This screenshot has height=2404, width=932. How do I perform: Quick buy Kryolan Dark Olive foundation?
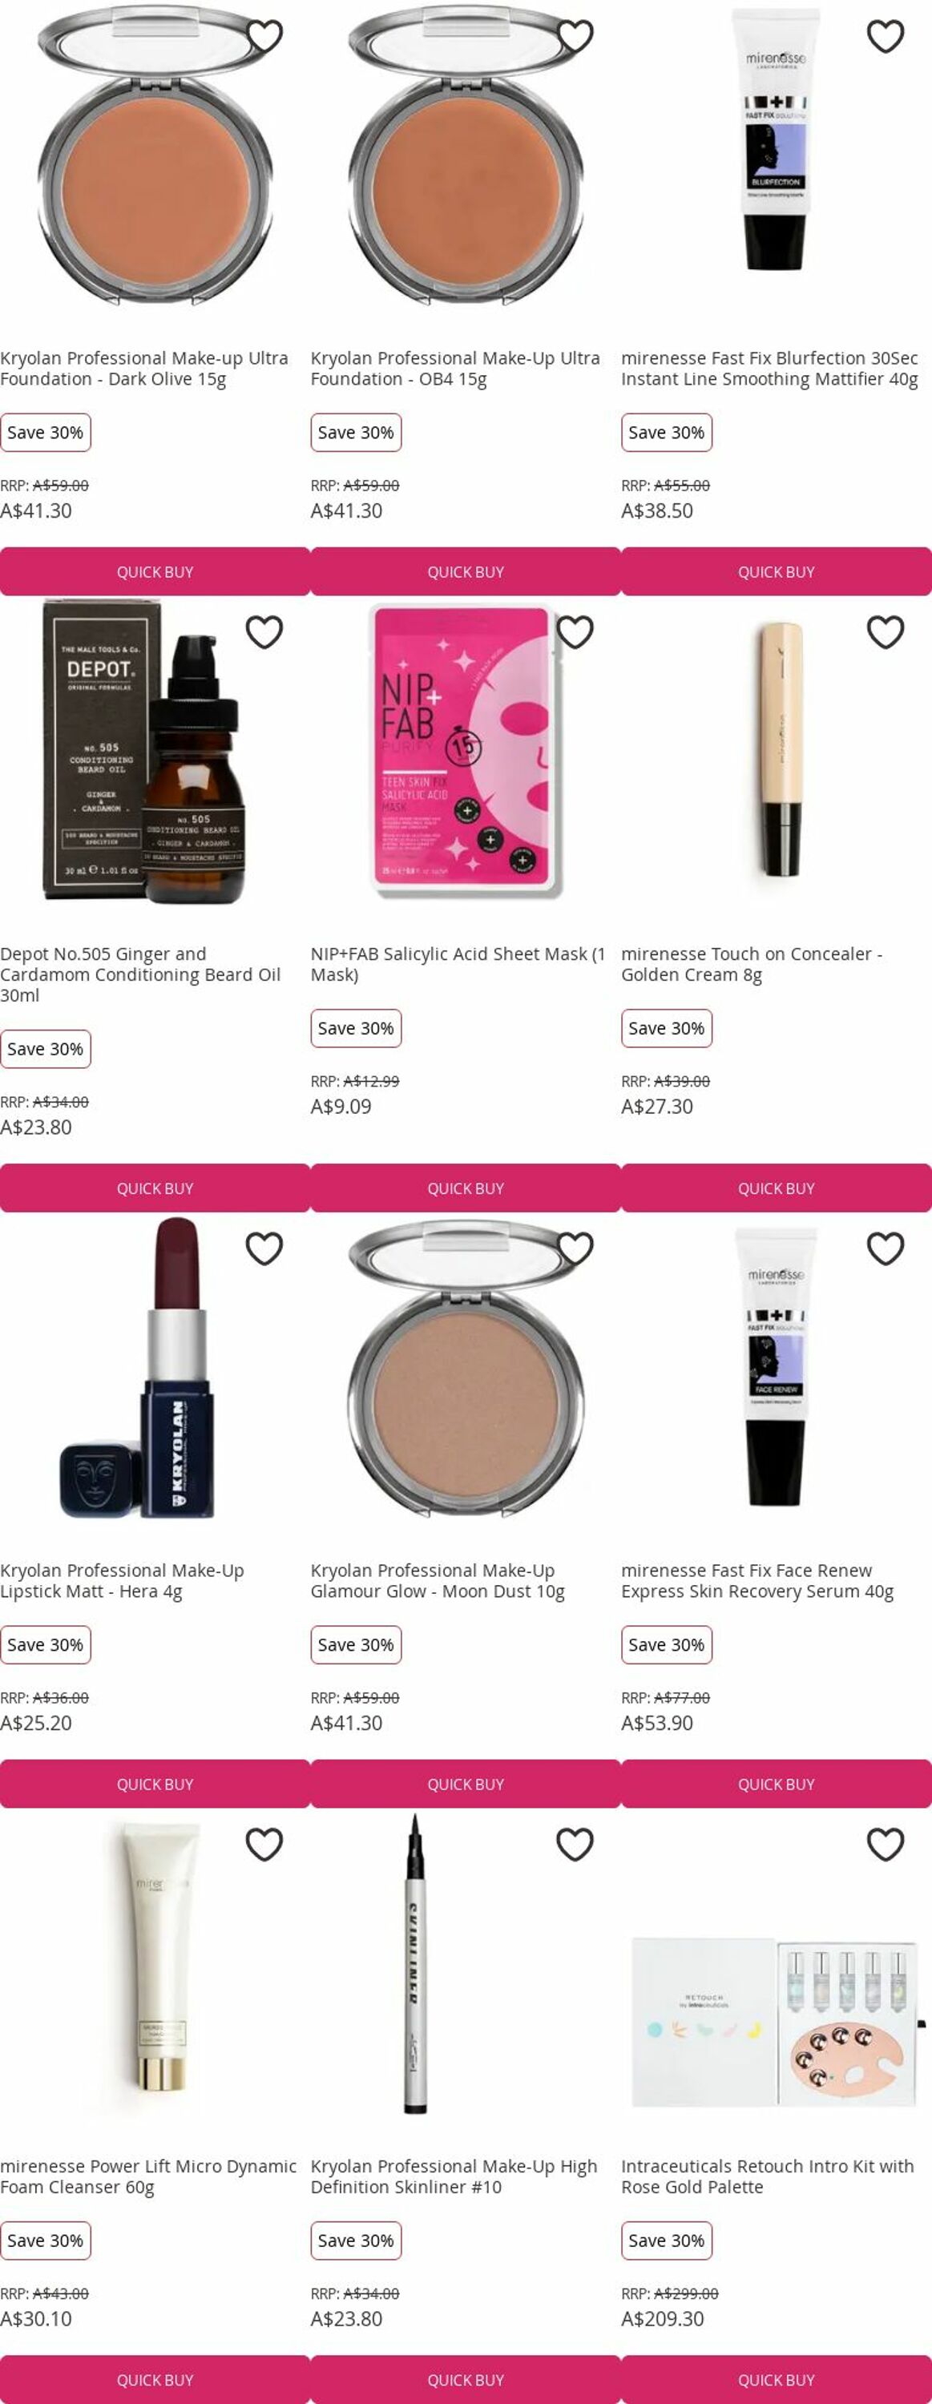(x=155, y=571)
